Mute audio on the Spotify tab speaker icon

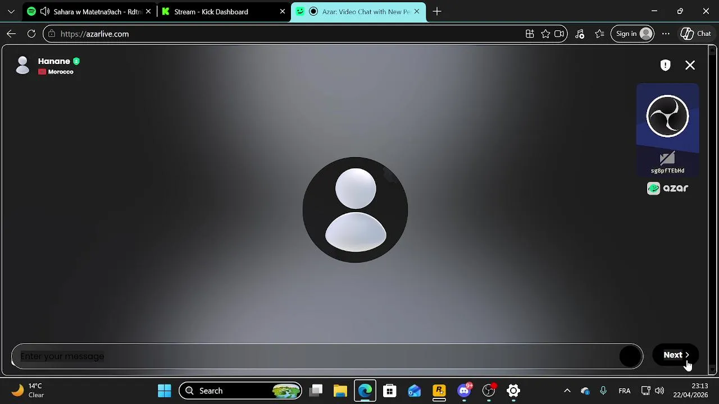(45, 11)
